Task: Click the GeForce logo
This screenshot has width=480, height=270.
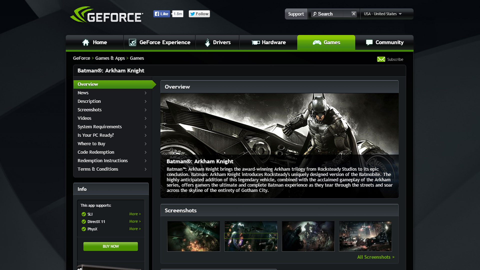Action: [x=107, y=14]
